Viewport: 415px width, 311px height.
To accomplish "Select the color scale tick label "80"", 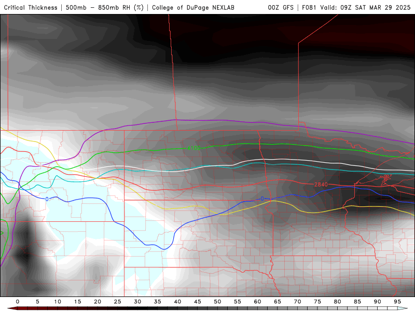I will tap(337, 302).
